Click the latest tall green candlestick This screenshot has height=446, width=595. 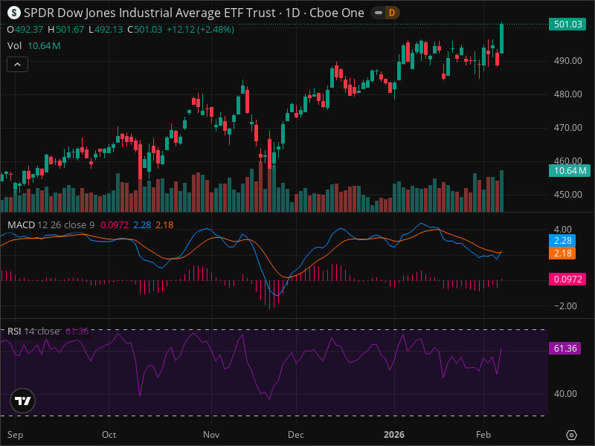point(501,39)
